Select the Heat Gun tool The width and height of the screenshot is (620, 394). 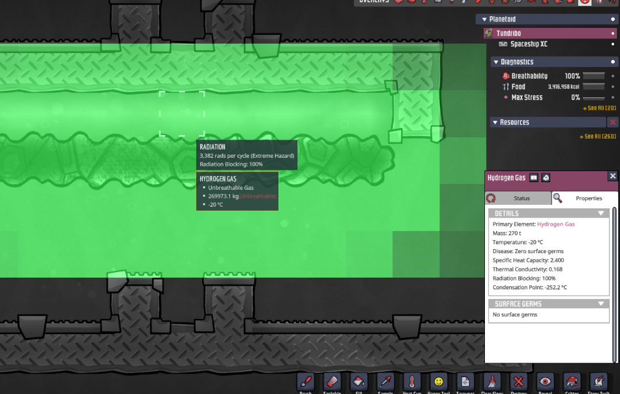[412, 382]
